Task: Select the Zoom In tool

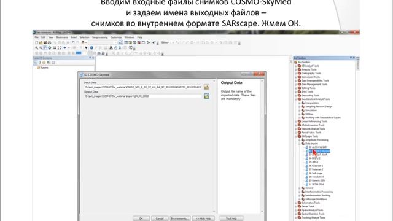Action: (37, 48)
